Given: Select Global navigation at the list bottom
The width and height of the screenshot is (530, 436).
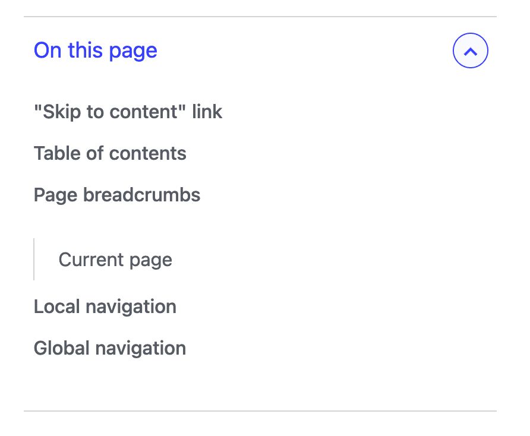Looking at the screenshot, I should click(109, 348).
